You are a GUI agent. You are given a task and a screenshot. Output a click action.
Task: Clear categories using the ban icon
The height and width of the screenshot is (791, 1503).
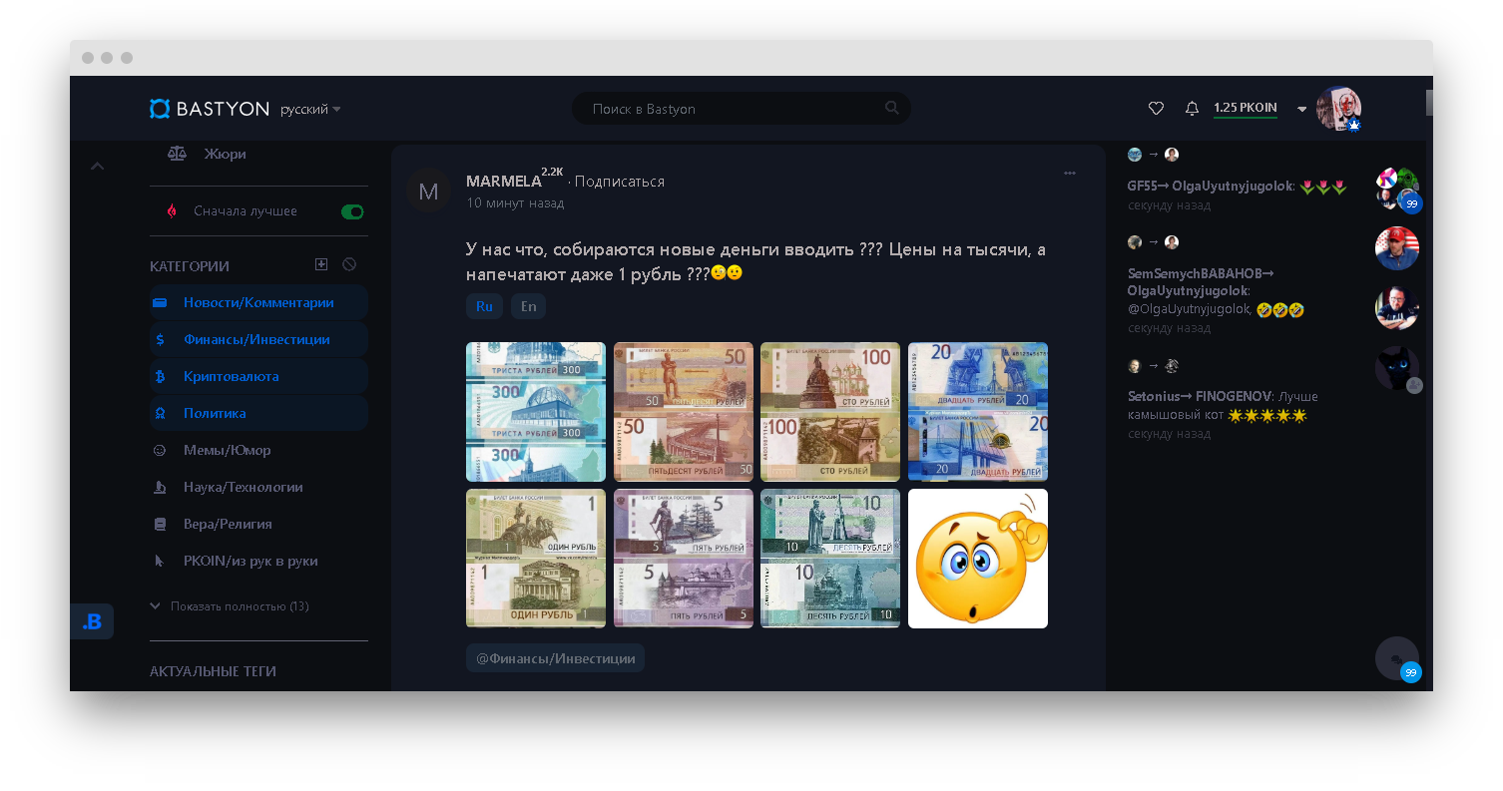pyautogui.click(x=349, y=264)
